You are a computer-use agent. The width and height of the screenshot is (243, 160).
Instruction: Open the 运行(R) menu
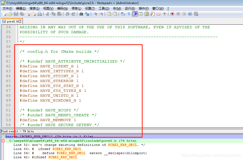click(x=130, y=8)
